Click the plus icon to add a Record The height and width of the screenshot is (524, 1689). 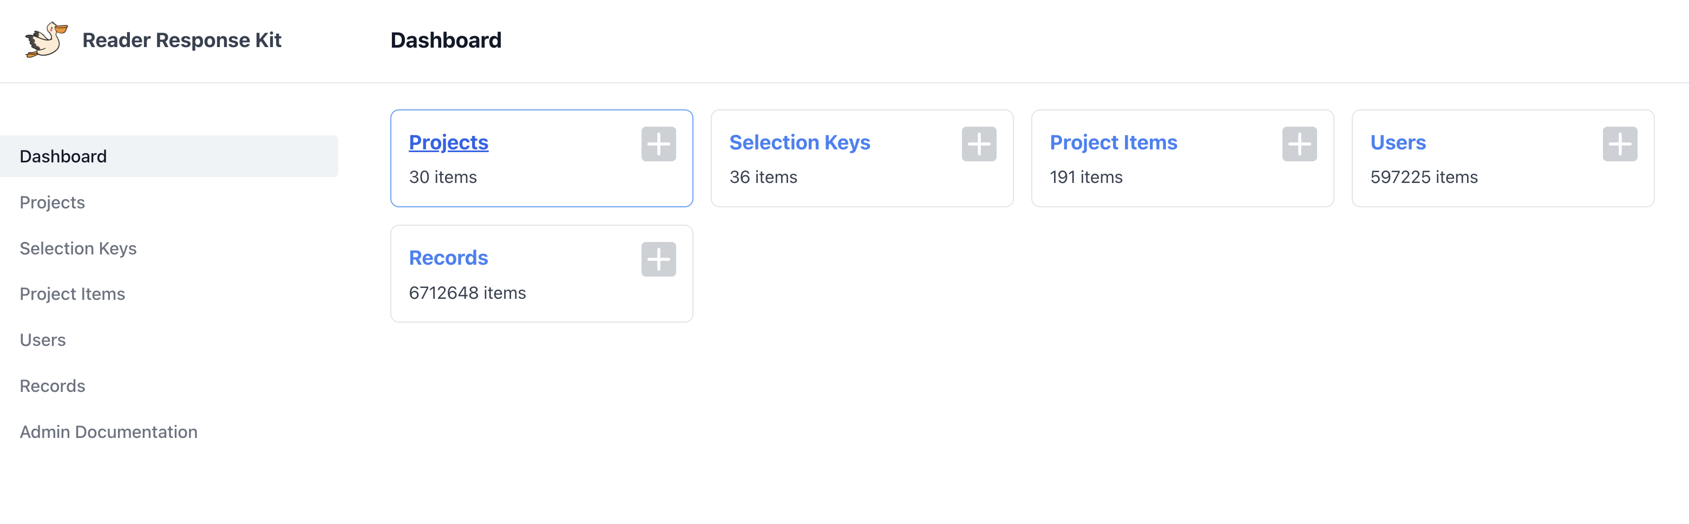[x=658, y=259]
